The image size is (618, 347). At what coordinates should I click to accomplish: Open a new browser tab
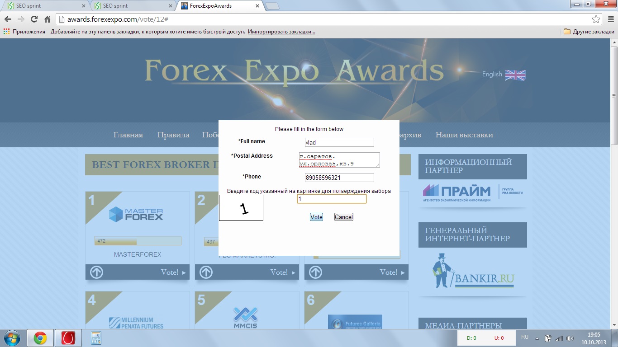coord(272,6)
